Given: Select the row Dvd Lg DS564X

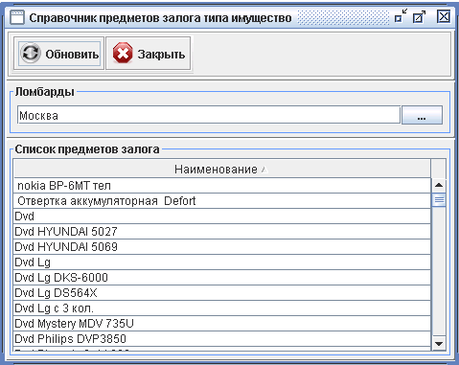Looking at the screenshot, I should [222, 293].
